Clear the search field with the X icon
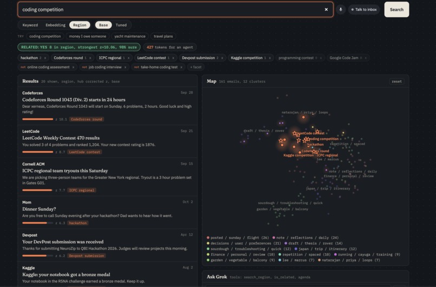 [x=326, y=9]
